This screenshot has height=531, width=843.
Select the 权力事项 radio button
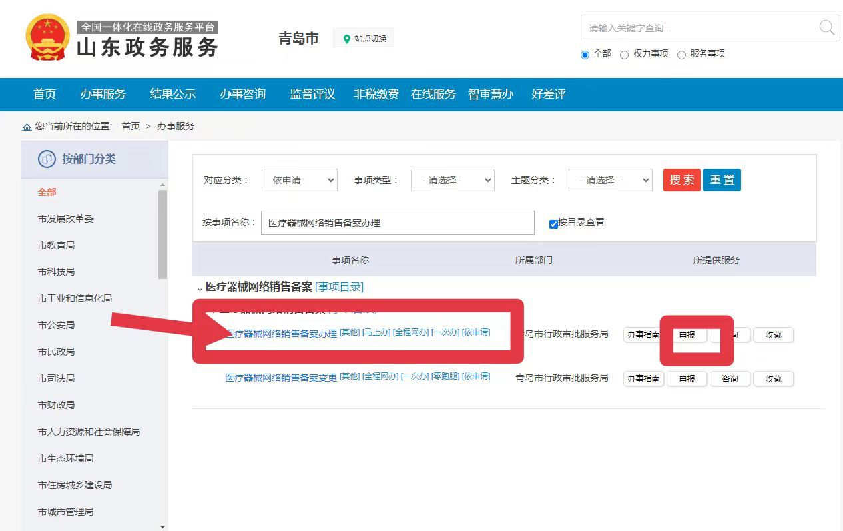click(624, 55)
